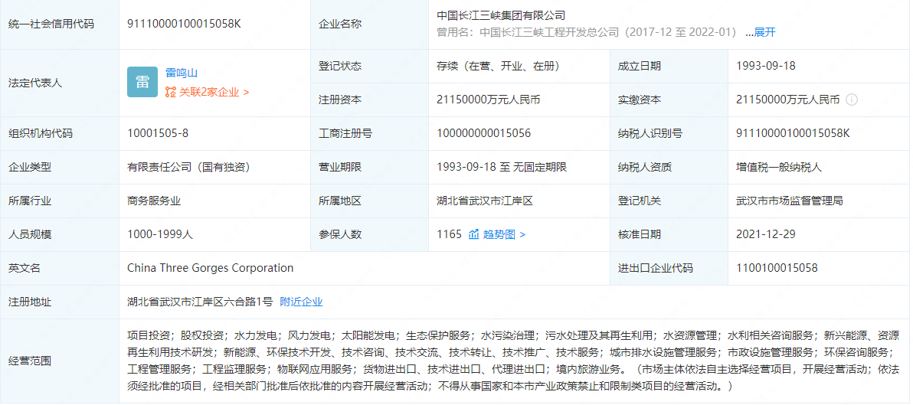913x405 pixels.
Task: Click the 所属行业 label cell
Action: coord(60,201)
